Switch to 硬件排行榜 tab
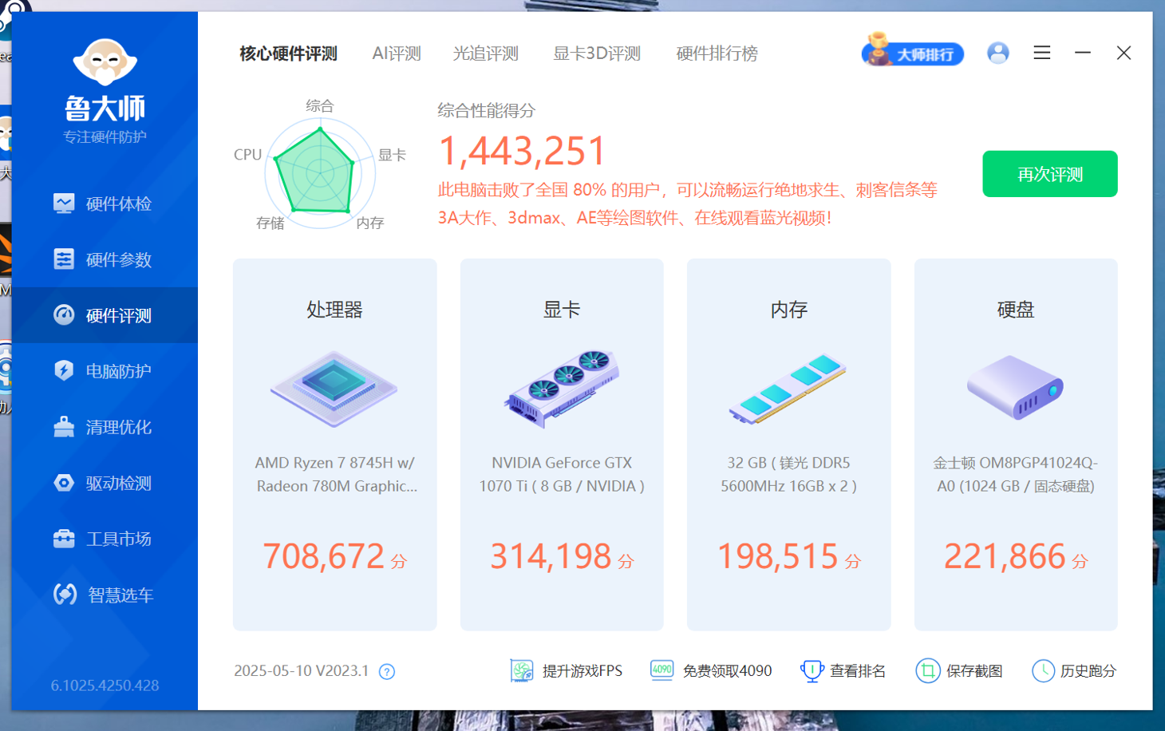The width and height of the screenshot is (1165, 731). tap(717, 53)
